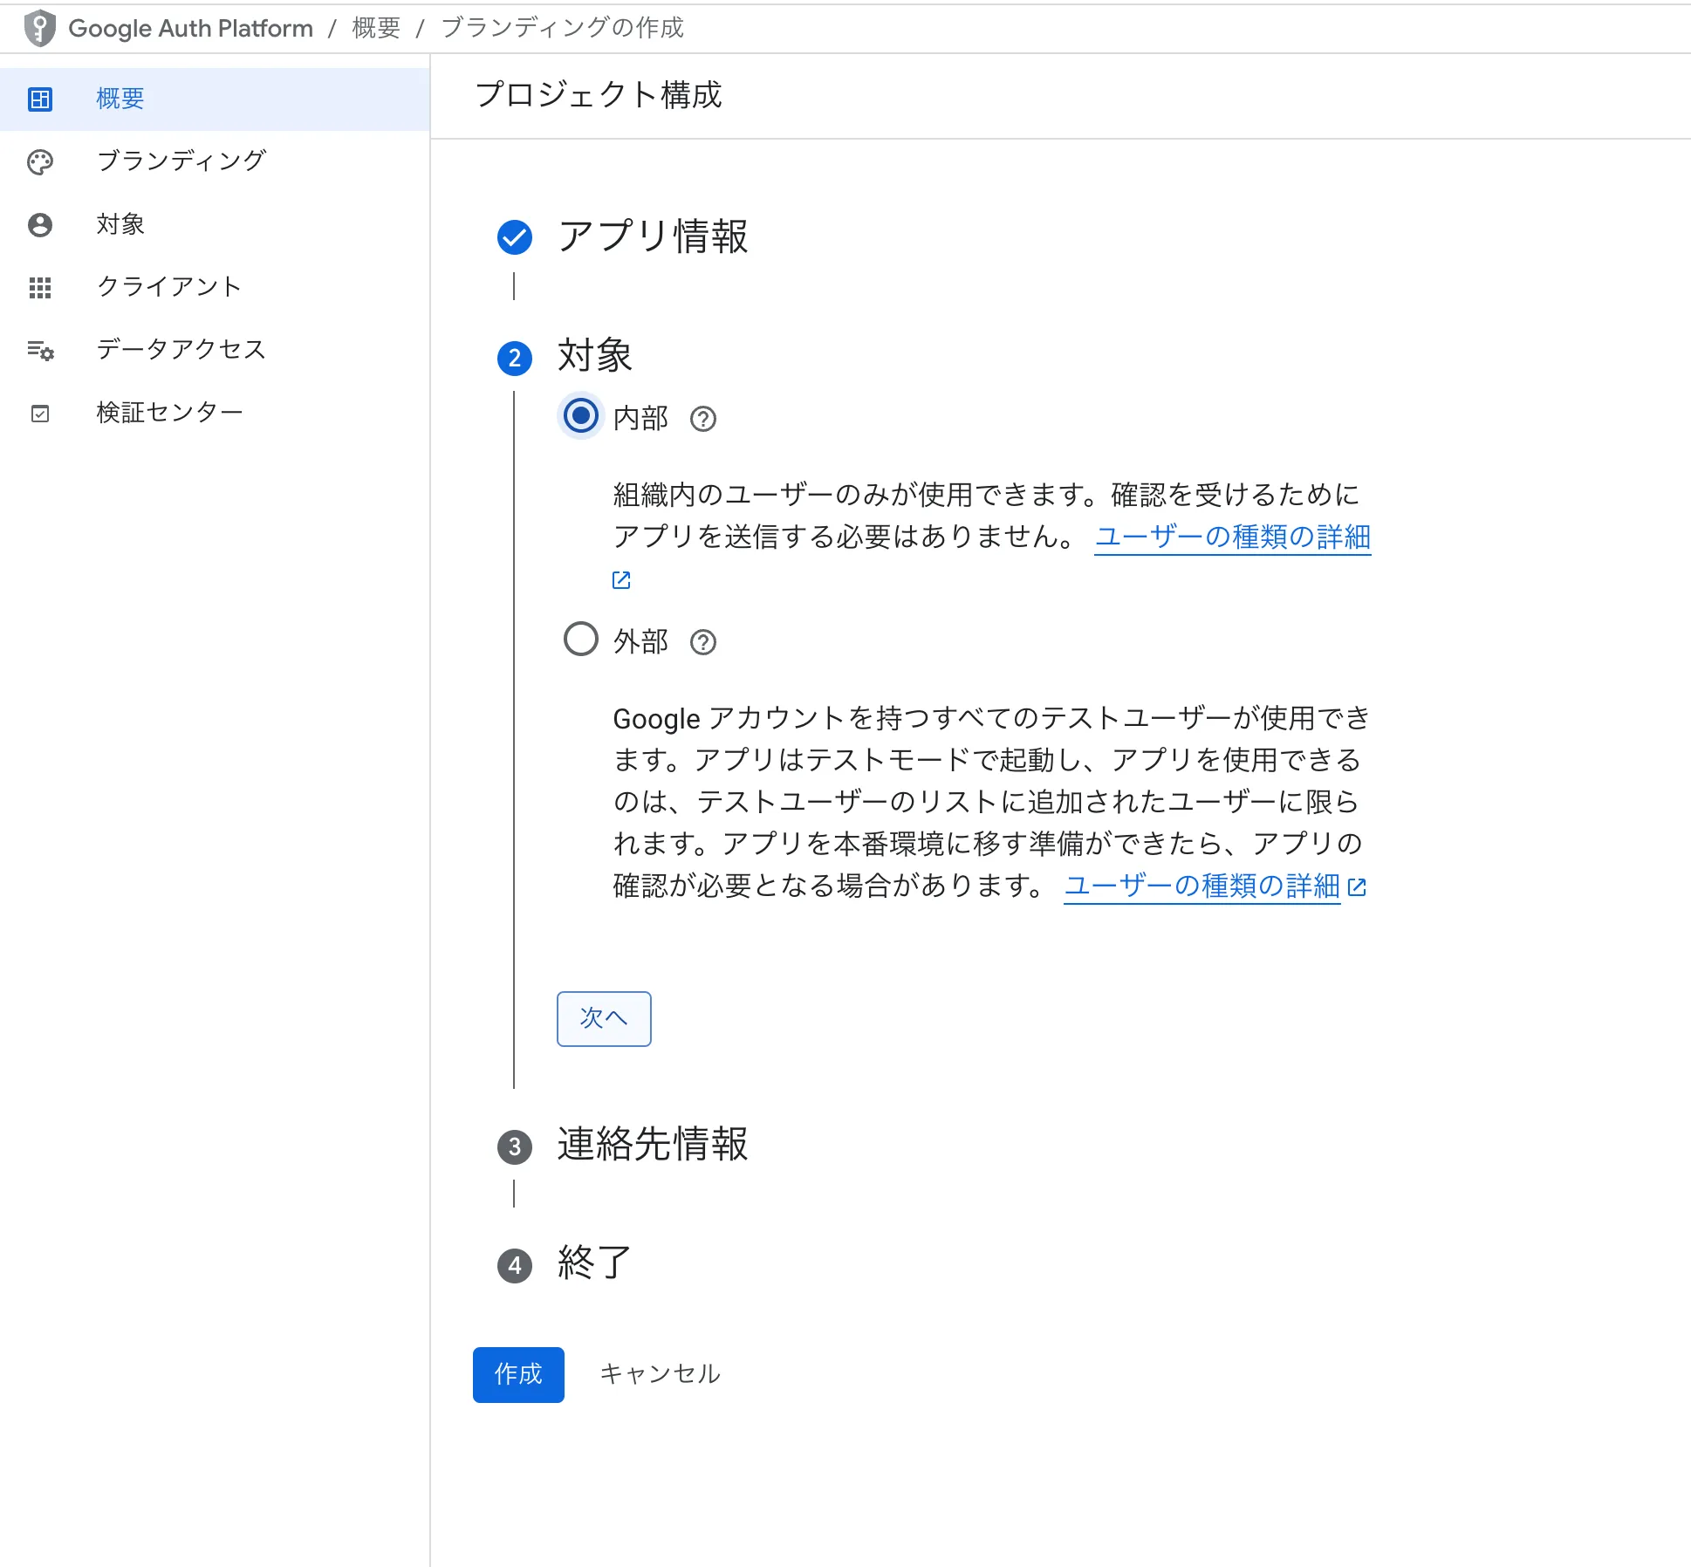1691x1567 pixels.
Task: Select the 内部 radio button
Action: 580,416
